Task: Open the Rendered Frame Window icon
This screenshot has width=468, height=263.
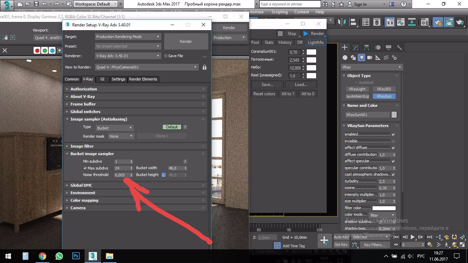Action: [x=449, y=22]
